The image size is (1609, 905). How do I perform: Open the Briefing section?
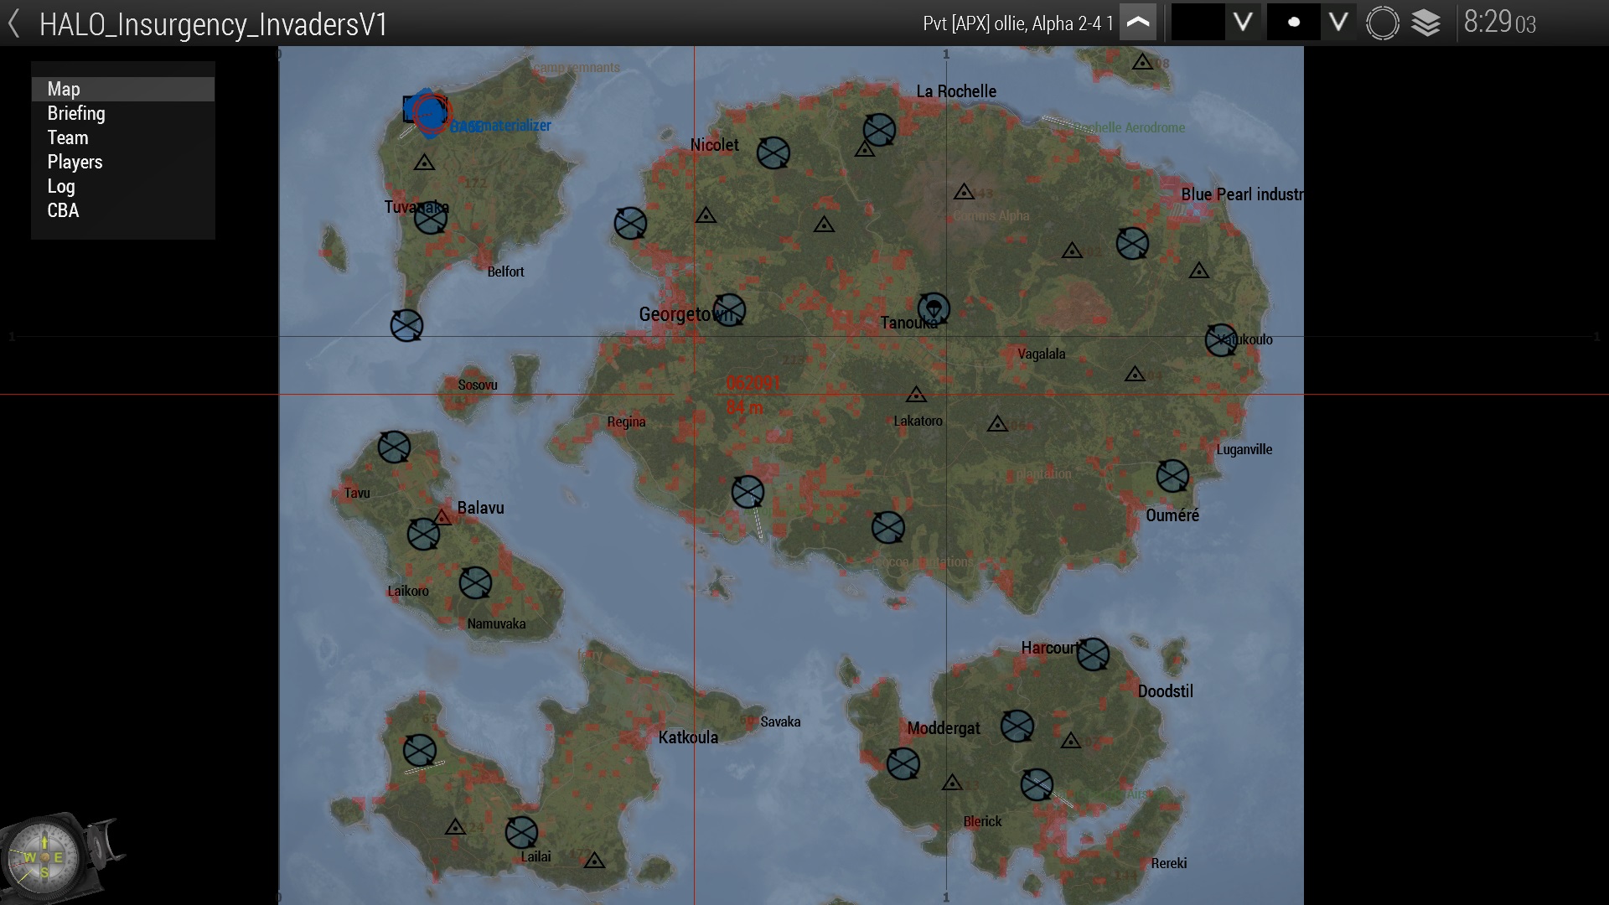[76, 113]
